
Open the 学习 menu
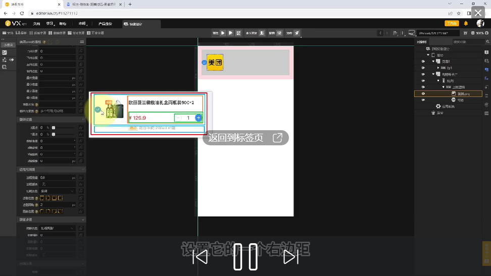(50, 24)
